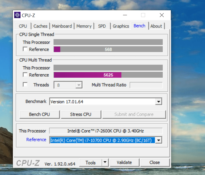
Task: Switch to the CPU tab
Action: [23, 26]
